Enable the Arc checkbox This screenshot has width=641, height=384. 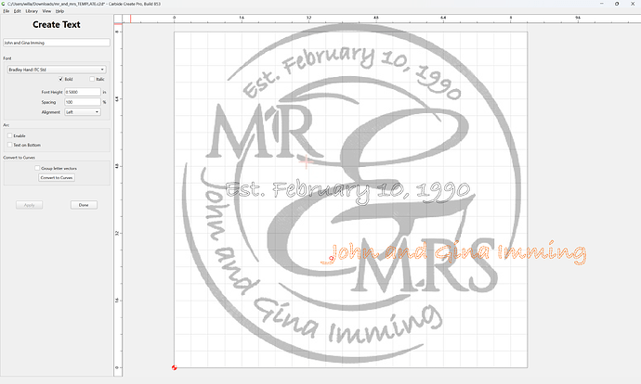point(10,135)
